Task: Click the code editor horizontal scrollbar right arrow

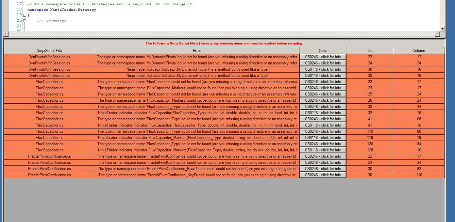Action: (438, 34)
